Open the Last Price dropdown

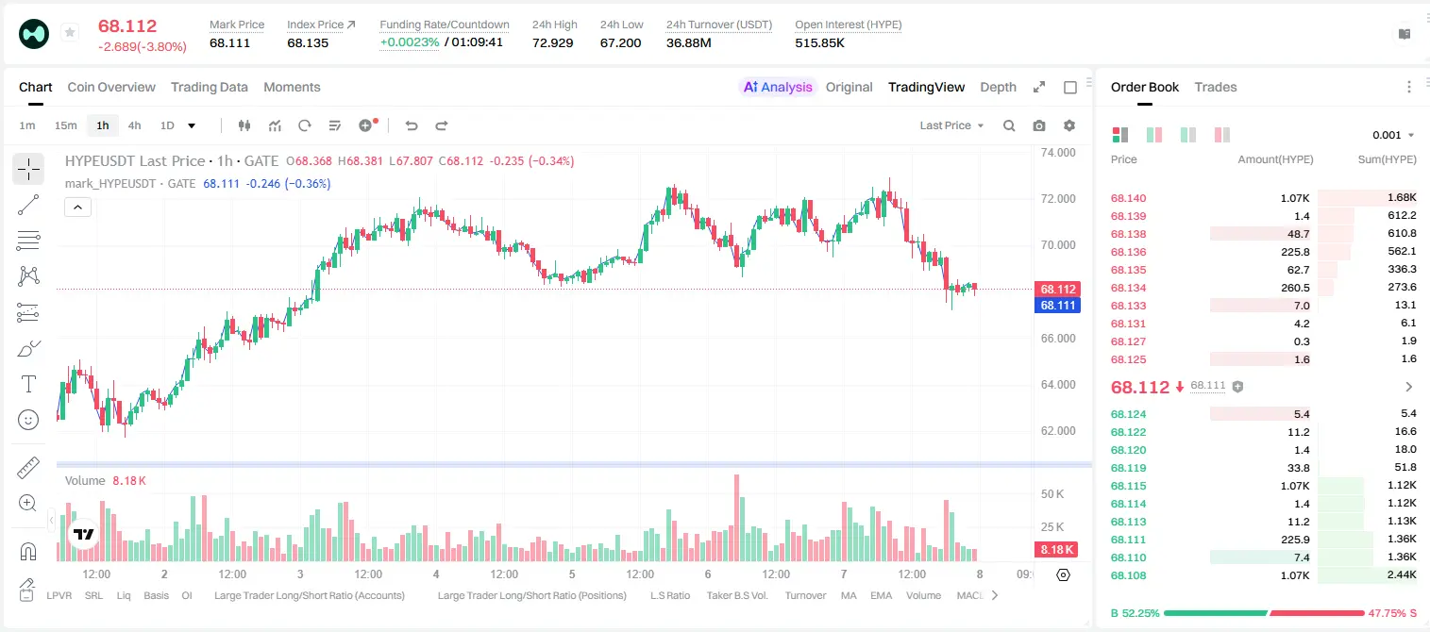951,125
